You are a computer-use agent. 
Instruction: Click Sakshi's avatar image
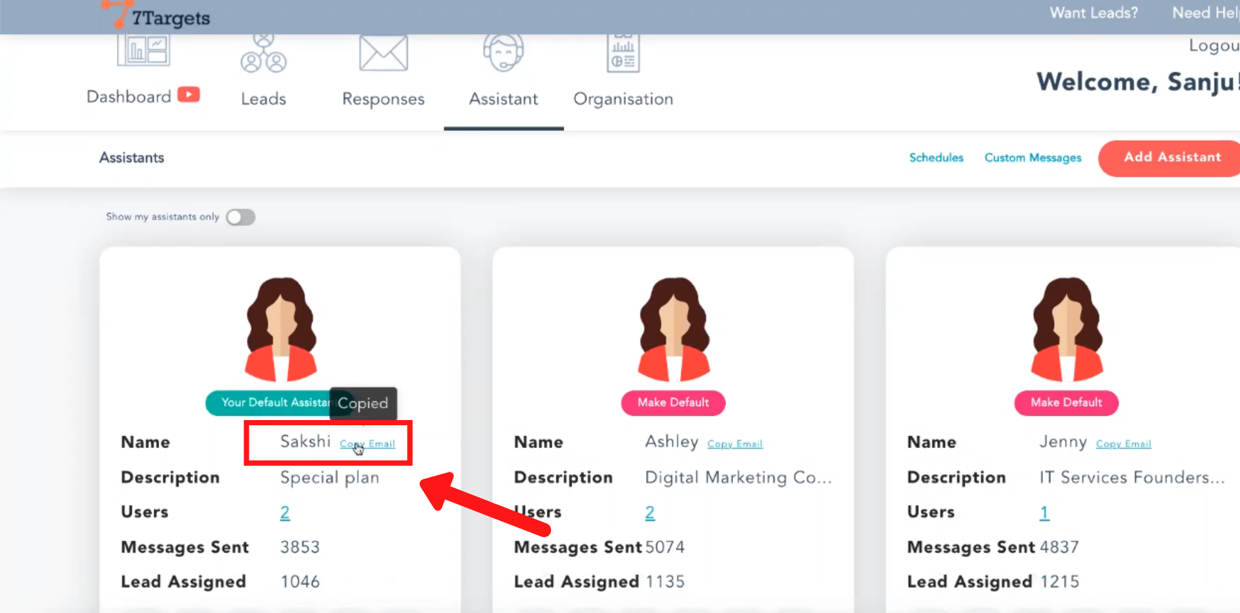click(280, 329)
